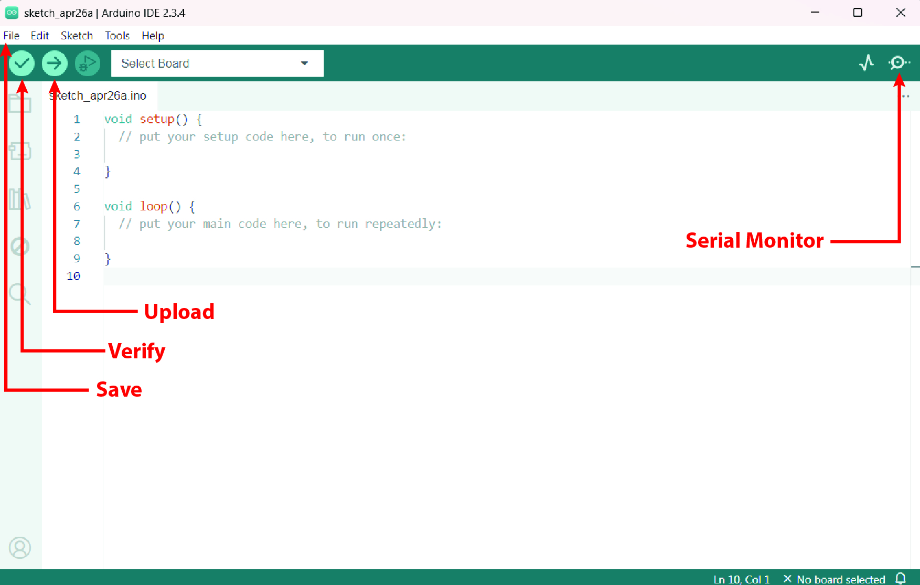Click the Ln 10, Col 1 indicator

pos(741,579)
